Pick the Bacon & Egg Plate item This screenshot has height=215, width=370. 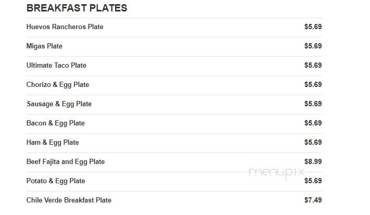pos(55,123)
